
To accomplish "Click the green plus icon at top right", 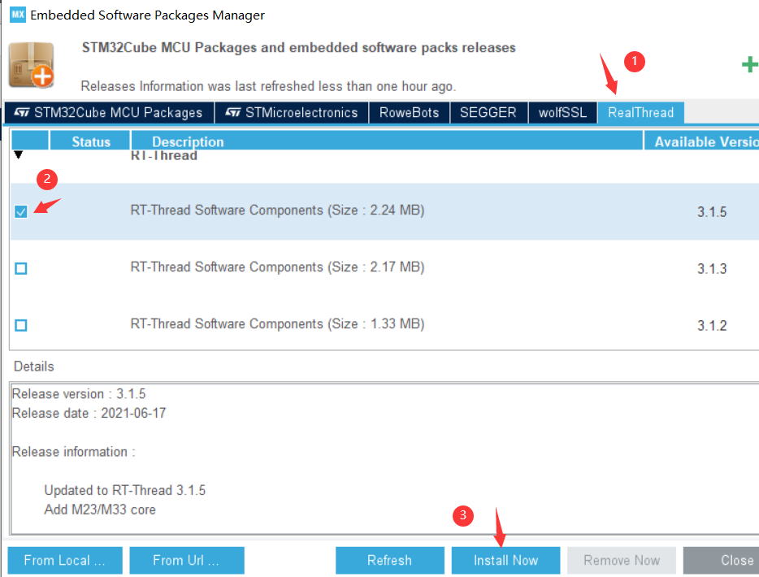I will tap(749, 64).
